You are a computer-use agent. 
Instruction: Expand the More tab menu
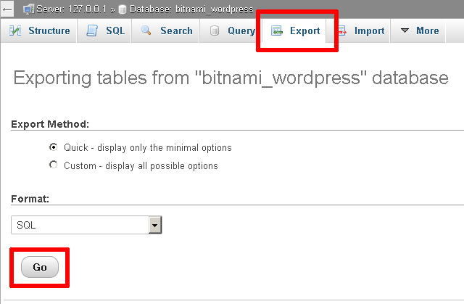419,31
